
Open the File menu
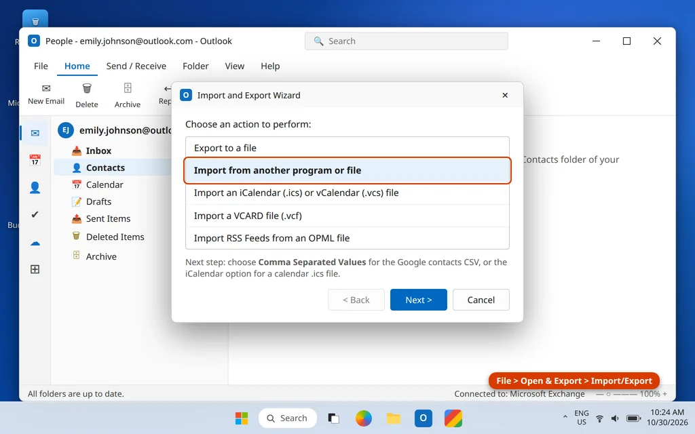coord(41,66)
